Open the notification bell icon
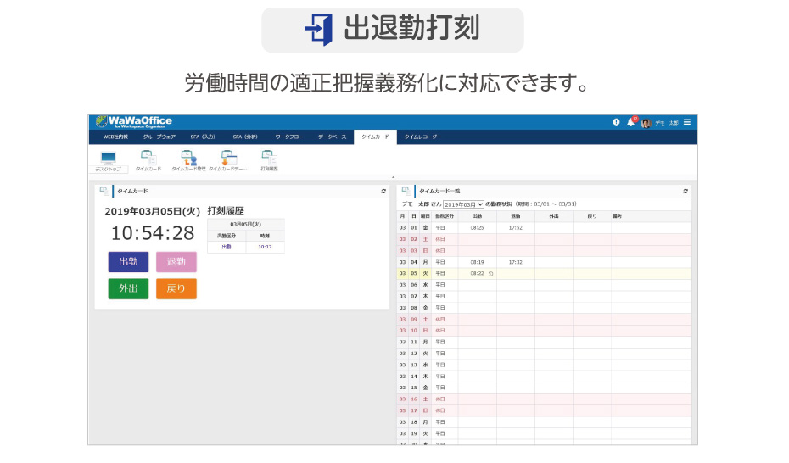This screenshot has height=463, width=789. pyautogui.click(x=630, y=122)
